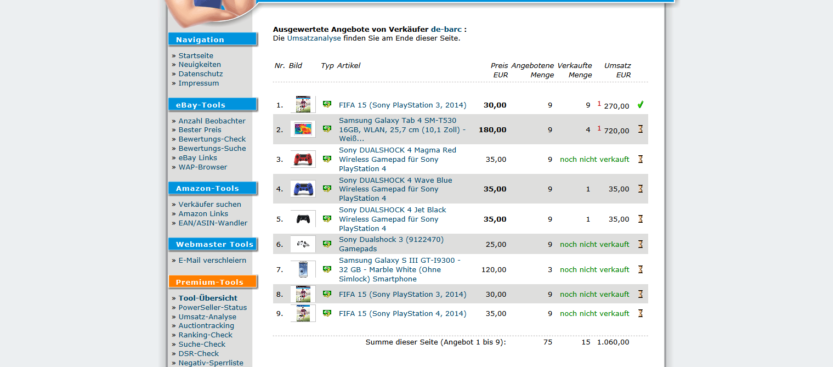Open the FIFA 15 cover thumbnail in row 8

(303, 294)
